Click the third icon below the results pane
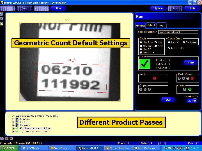202x151 pixels. [11, 138]
